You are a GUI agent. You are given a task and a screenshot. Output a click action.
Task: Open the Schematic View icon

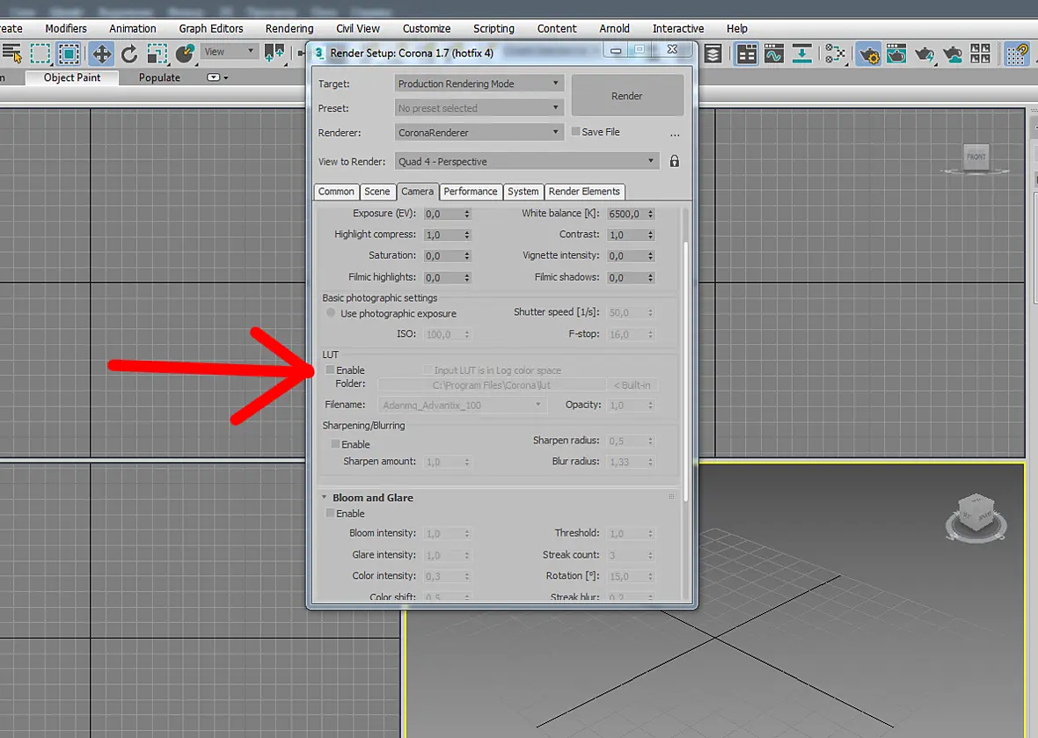coord(835,54)
